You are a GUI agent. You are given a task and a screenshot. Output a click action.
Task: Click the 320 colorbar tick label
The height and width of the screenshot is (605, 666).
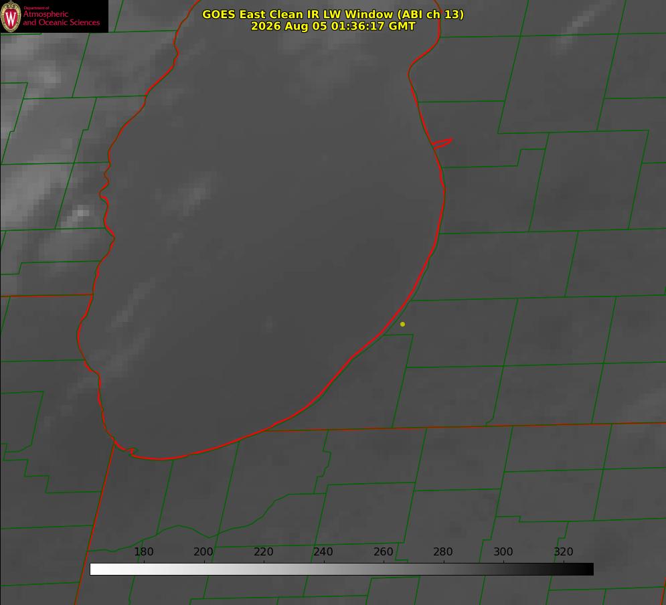563,551
